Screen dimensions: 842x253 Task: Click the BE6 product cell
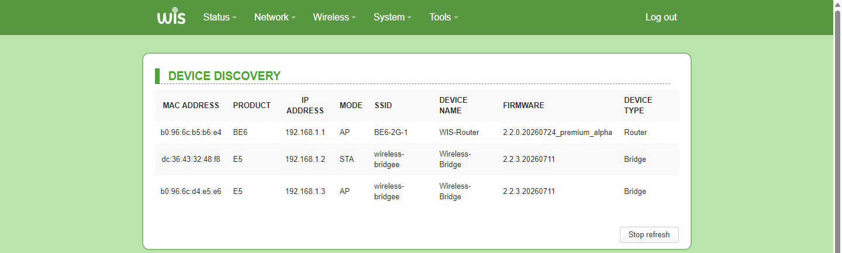point(240,133)
